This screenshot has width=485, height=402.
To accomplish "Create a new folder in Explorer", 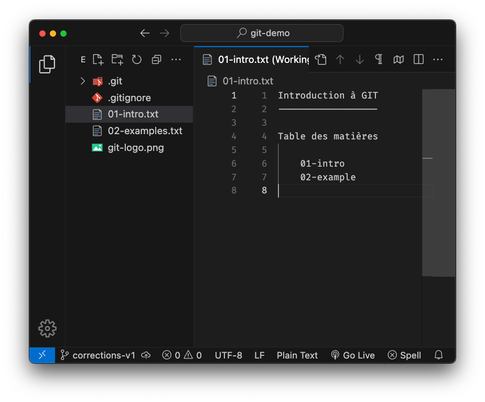I will pos(117,59).
